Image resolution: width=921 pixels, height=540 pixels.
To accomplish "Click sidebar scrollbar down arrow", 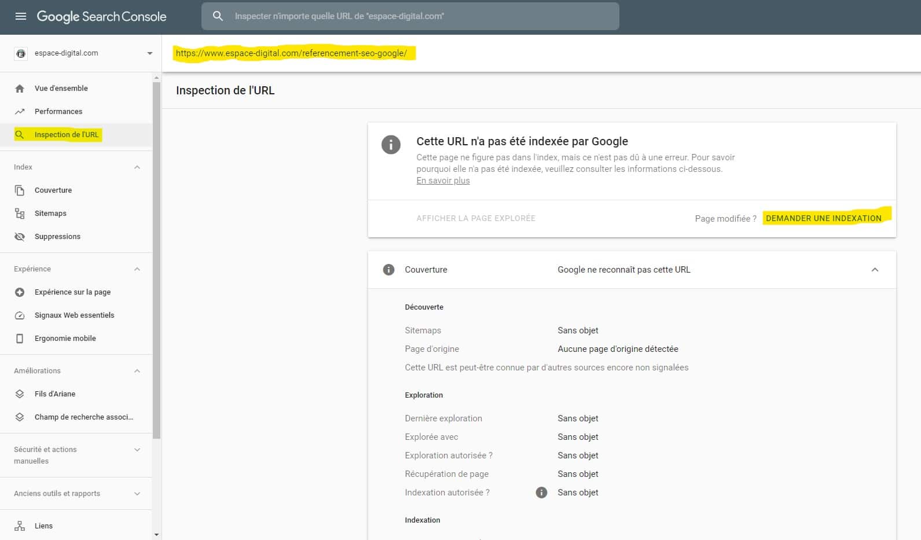I will click(x=156, y=535).
